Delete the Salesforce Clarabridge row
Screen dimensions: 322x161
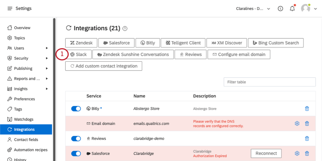307,153
